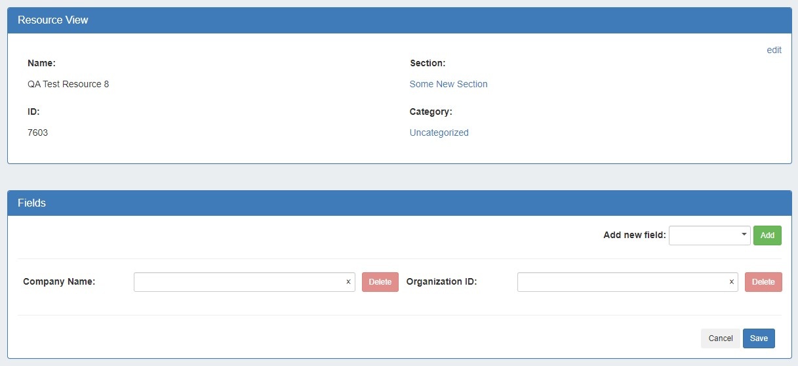798x366 pixels.
Task: Delete the Company Name field
Action: click(380, 282)
